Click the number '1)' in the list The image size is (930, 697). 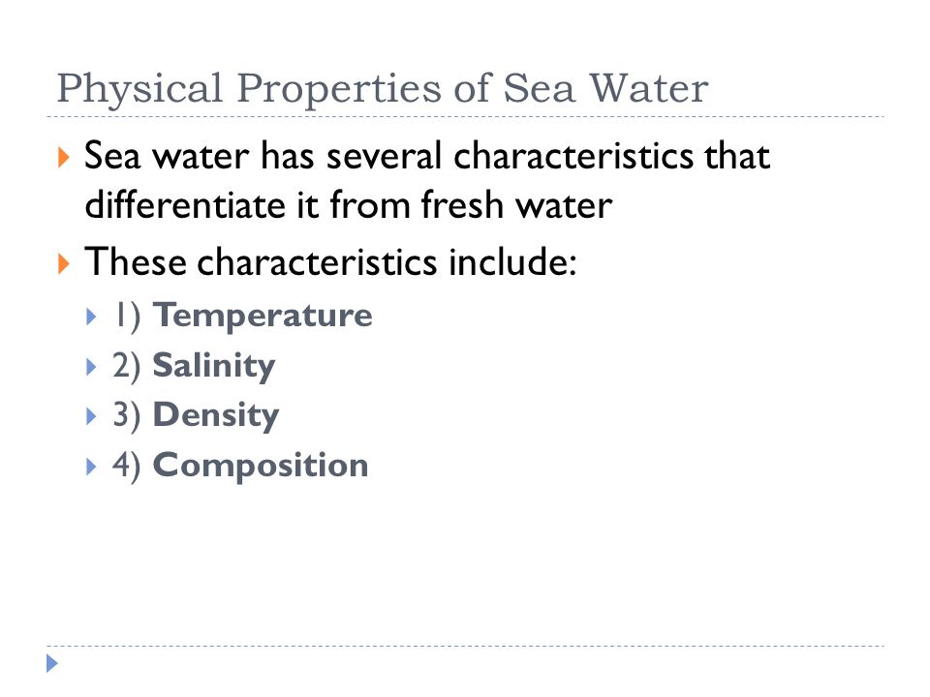click(x=128, y=317)
